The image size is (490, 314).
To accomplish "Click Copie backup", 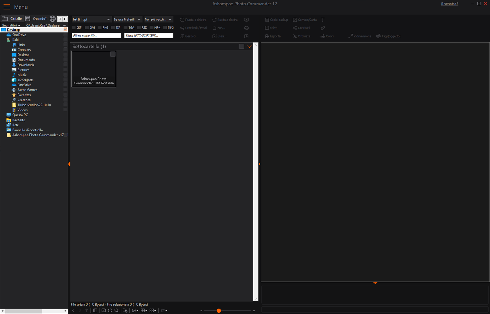I will [277, 20].
